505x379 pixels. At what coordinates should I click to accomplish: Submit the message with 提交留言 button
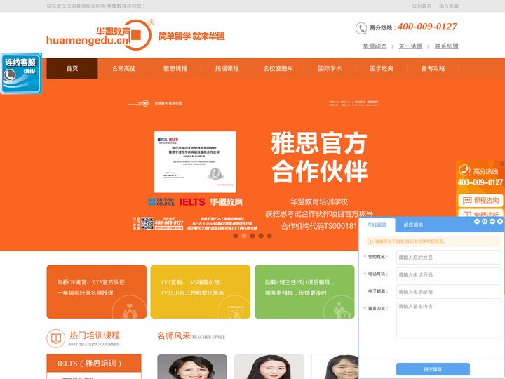coord(433,369)
